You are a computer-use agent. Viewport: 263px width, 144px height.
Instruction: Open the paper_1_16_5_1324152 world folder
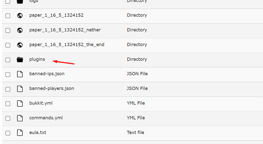56,15
